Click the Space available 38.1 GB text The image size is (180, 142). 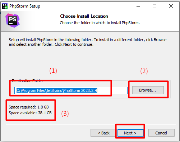click(30, 113)
